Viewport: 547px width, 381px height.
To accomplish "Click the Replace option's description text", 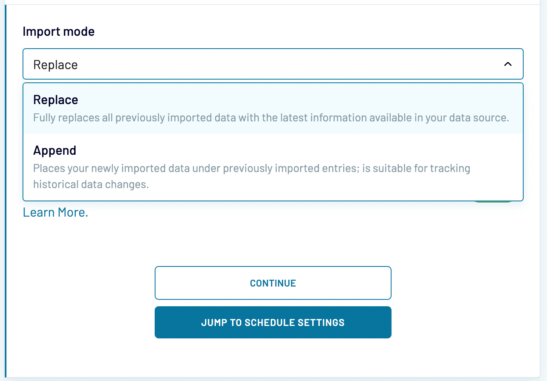I will click(x=271, y=117).
